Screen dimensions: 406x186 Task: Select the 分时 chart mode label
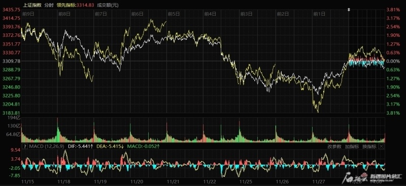point(48,5)
